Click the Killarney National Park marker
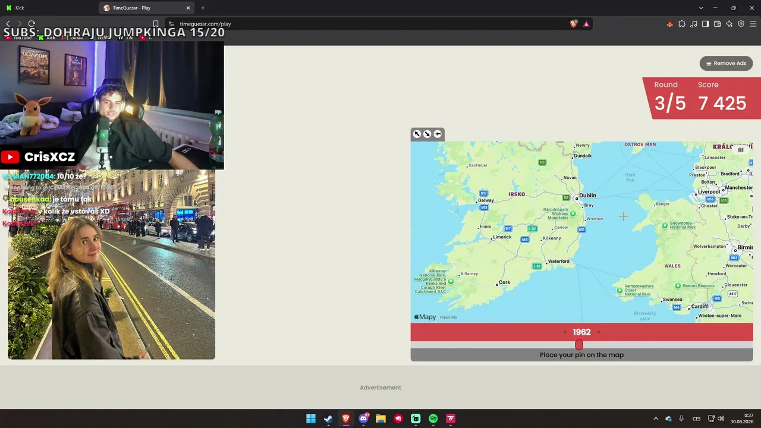 (x=451, y=281)
